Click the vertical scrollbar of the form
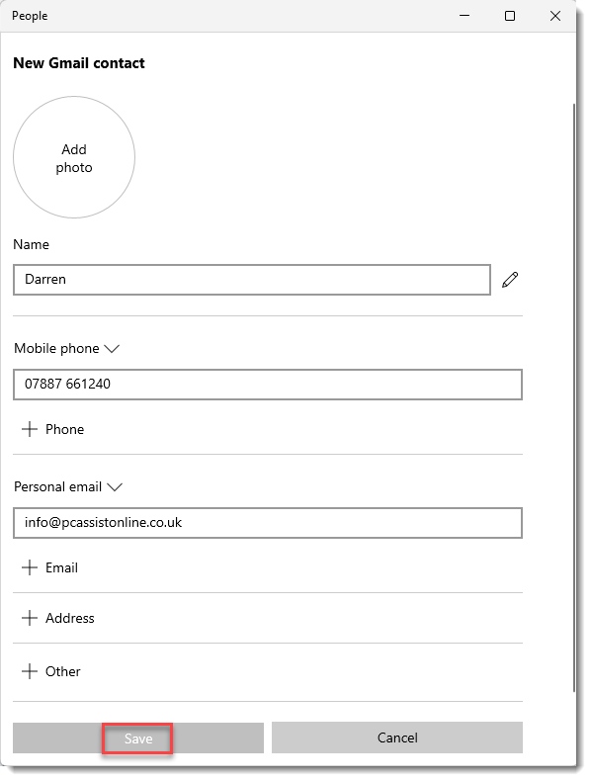The image size is (591, 781). (573, 397)
